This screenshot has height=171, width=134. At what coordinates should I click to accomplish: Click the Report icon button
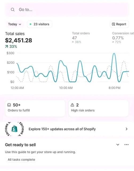point(119,24)
